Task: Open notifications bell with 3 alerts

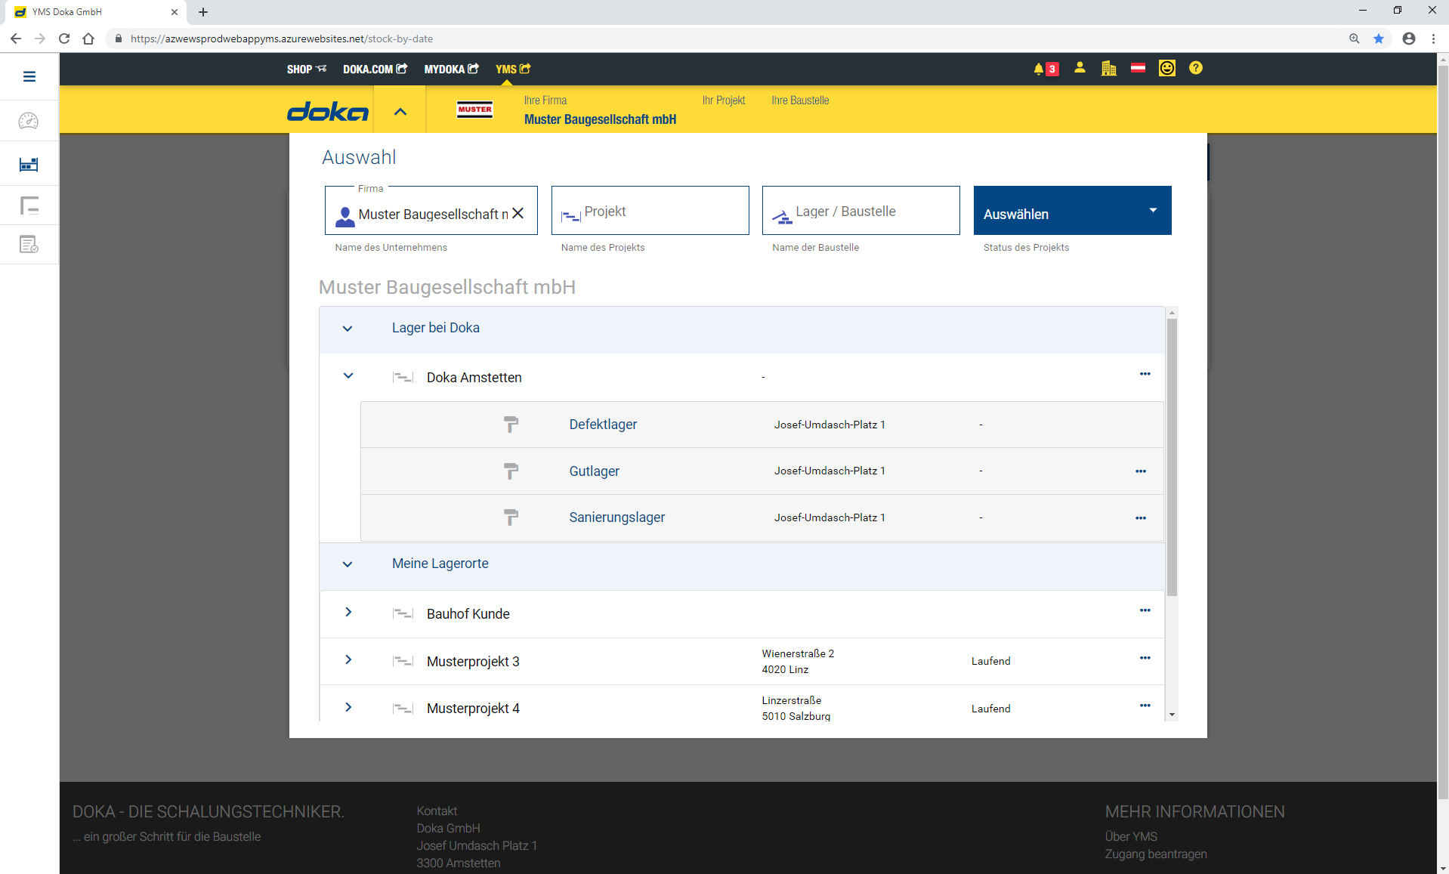Action: tap(1046, 69)
